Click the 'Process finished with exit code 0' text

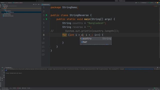pyautogui.click(x=14, y=73)
